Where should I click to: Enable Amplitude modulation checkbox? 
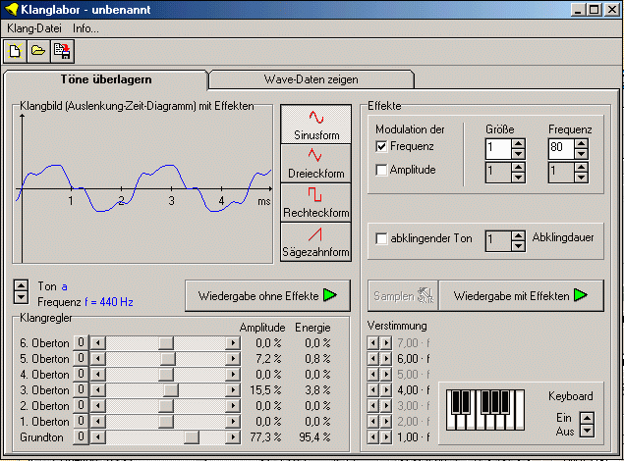[382, 170]
